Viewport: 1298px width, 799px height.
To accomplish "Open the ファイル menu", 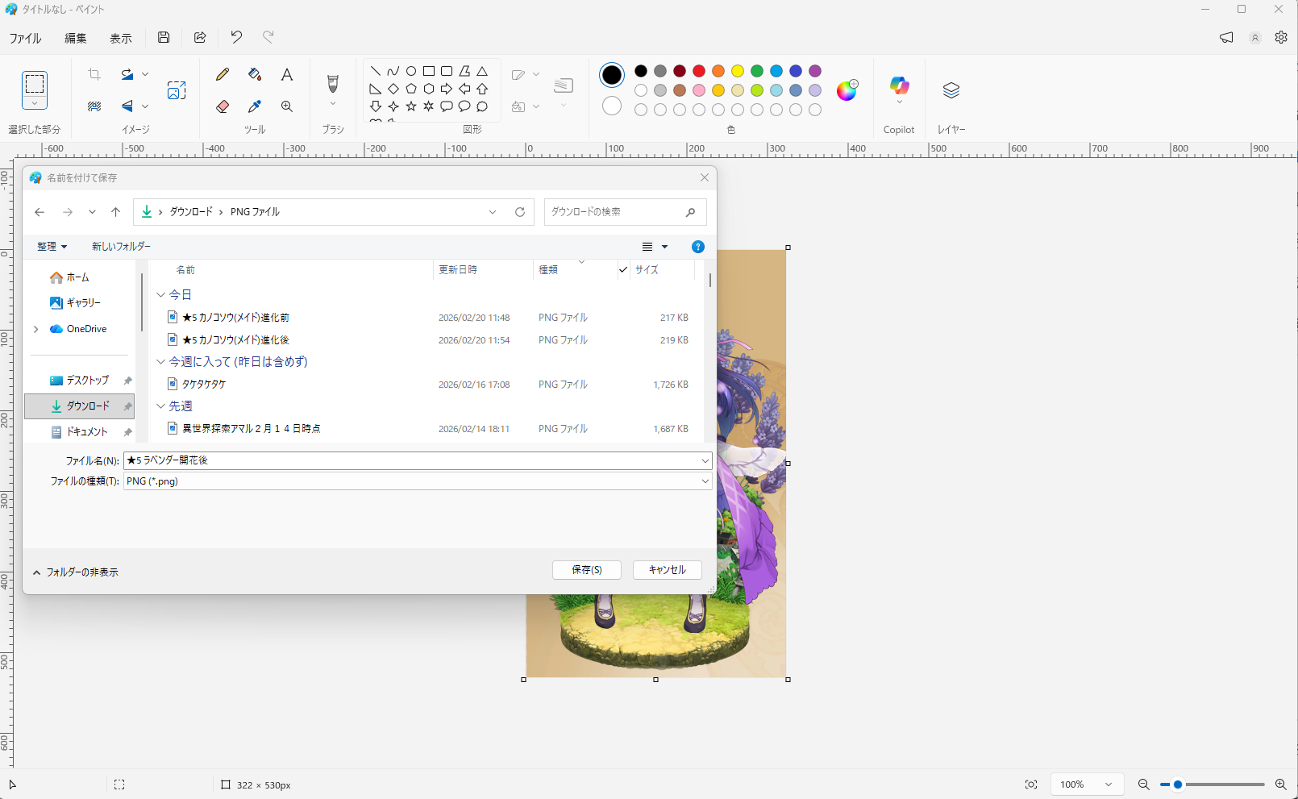I will pos(26,38).
